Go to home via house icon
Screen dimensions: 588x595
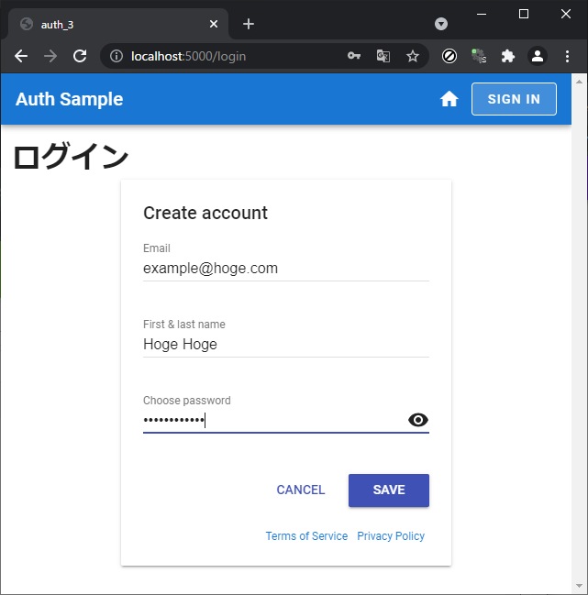click(449, 99)
